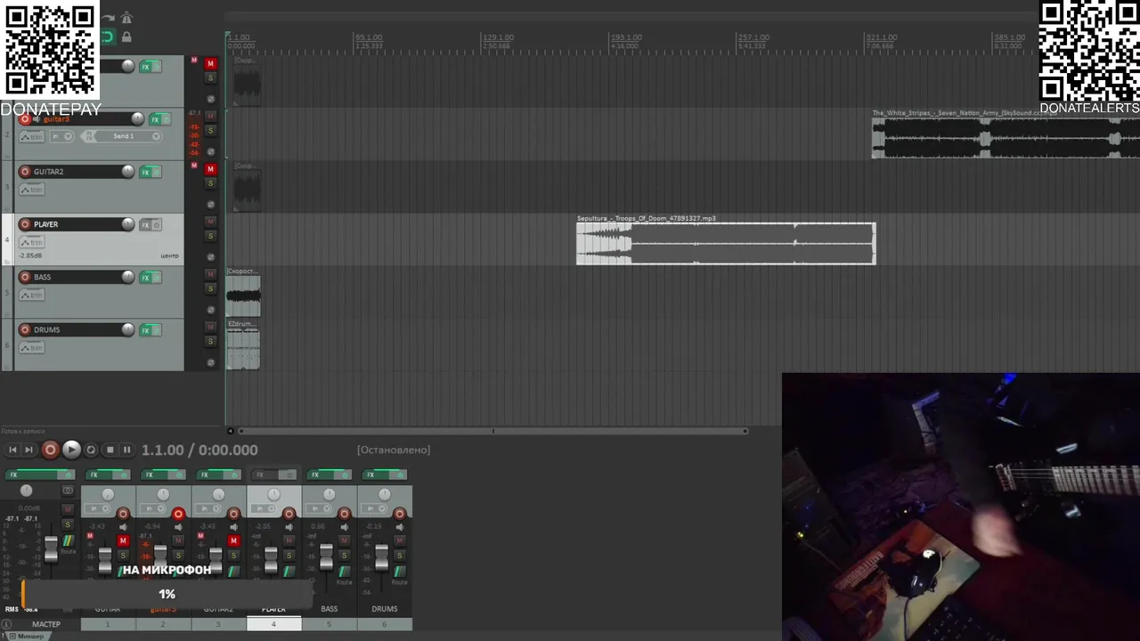Select mixer strip number 5 tab
1140x641 pixels.
pyautogui.click(x=329, y=625)
